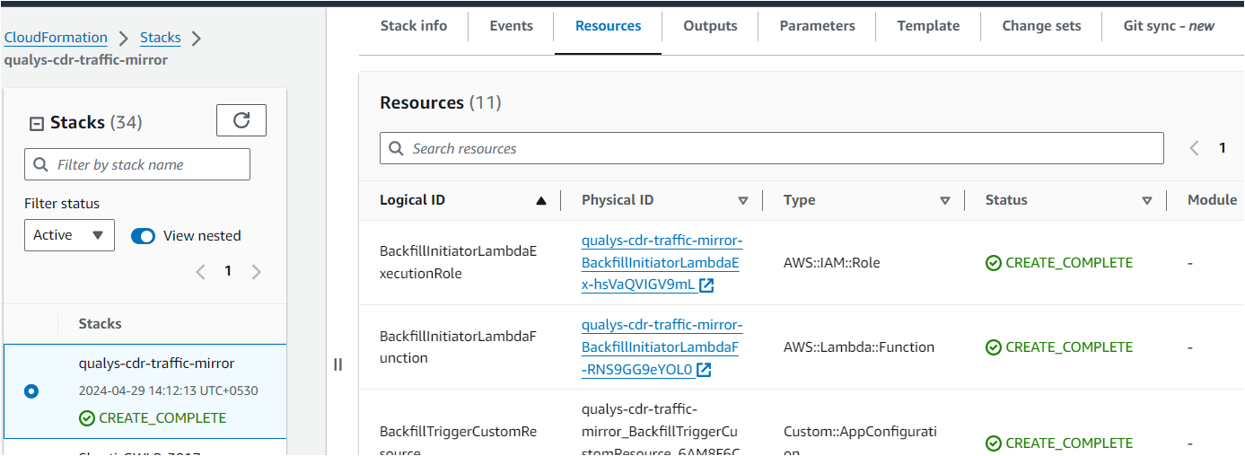Image resolution: width=1245 pixels, height=456 pixels.
Task: Click CREATE_COMPLETE status of Lambda Function row
Action: [1059, 347]
